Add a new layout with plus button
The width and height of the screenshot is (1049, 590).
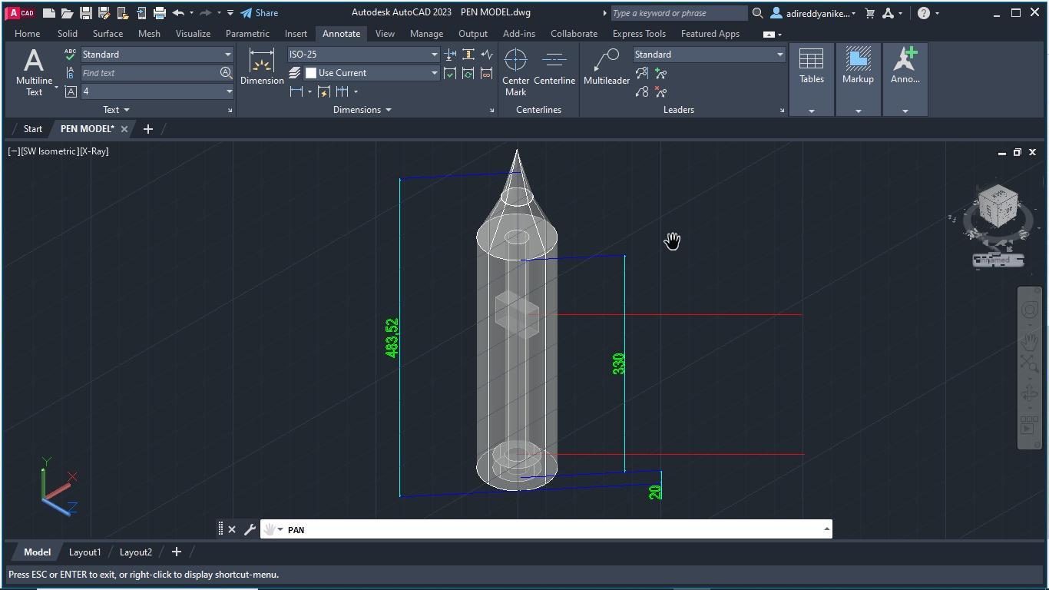(176, 552)
